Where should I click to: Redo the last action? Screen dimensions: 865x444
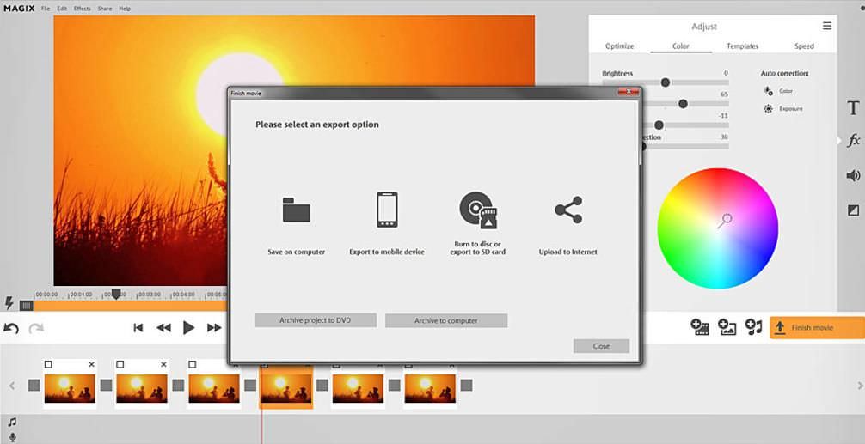pyautogui.click(x=36, y=328)
